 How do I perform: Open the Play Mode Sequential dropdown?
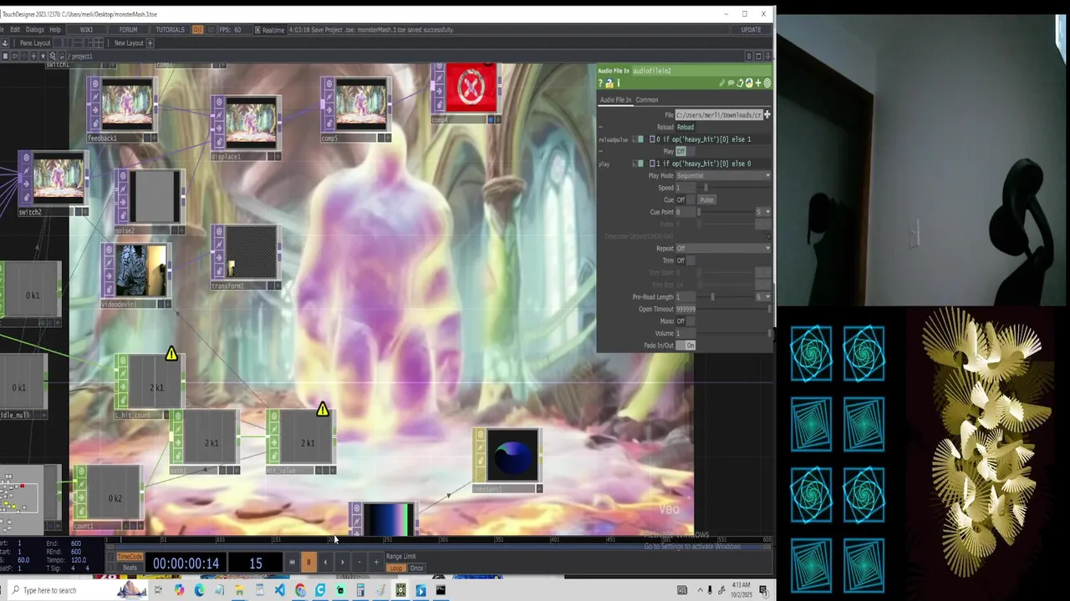click(723, 175)
